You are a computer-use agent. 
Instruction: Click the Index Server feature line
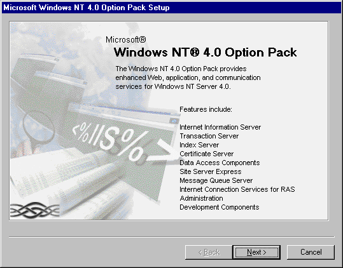[x=199, y=145]
